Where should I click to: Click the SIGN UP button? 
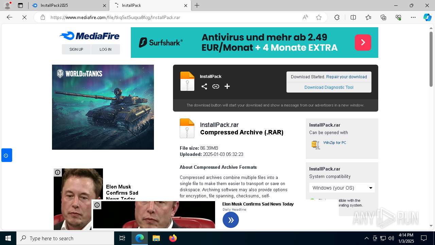[76, 49]
